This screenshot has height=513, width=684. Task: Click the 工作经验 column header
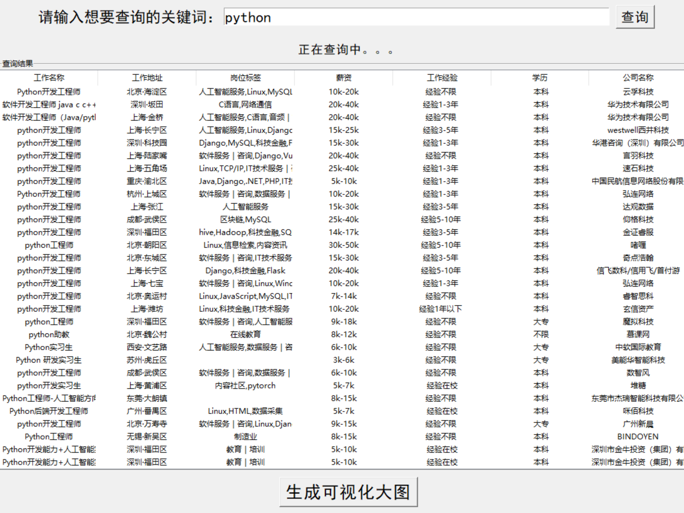442,77
